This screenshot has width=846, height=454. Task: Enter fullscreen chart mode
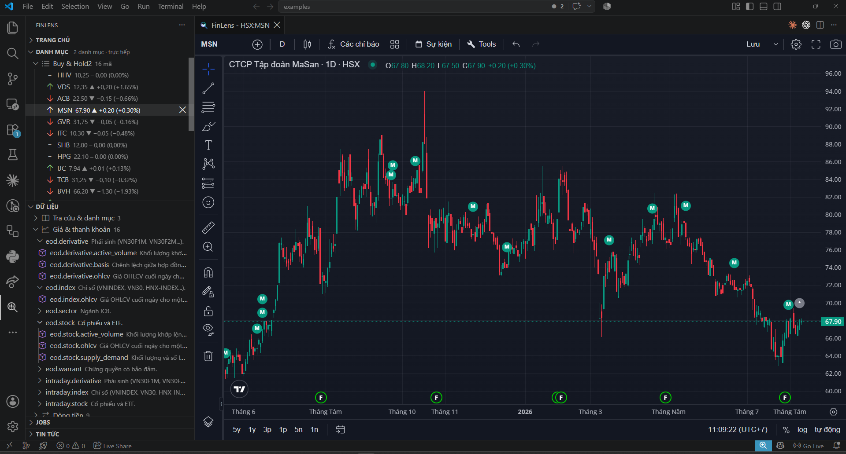pyautogui.click(x=816, y=44)
